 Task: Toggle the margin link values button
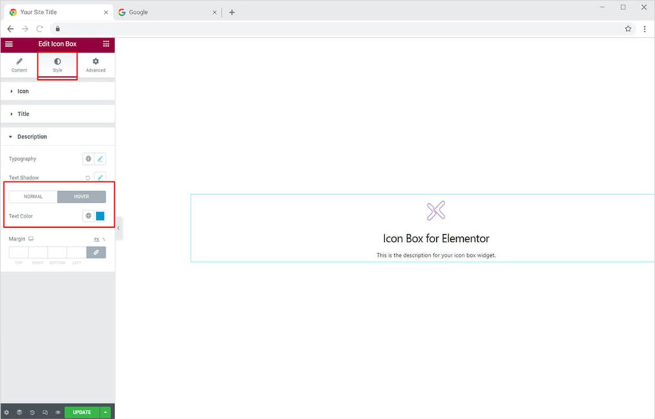96,253
